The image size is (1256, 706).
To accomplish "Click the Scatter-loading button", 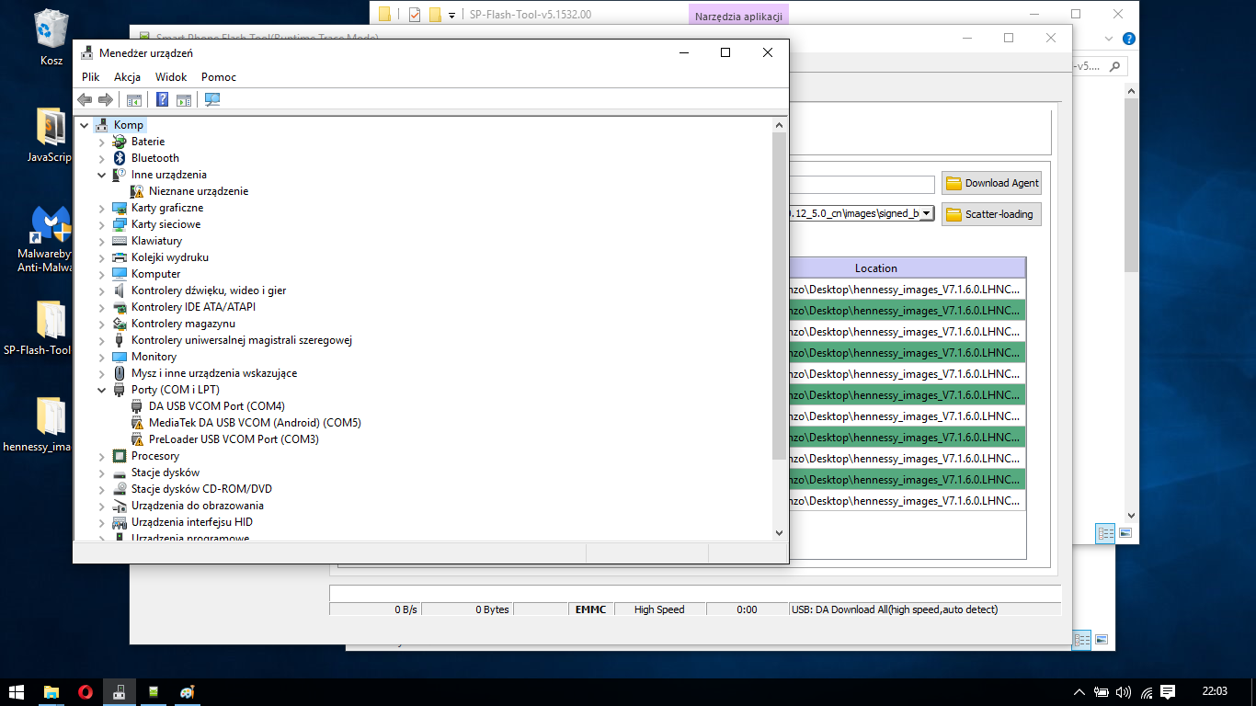I will pos(991,214).
